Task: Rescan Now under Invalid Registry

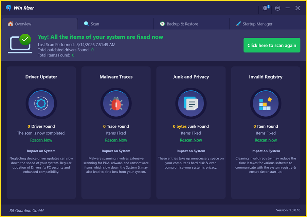Action: click(x=266, y=140)
